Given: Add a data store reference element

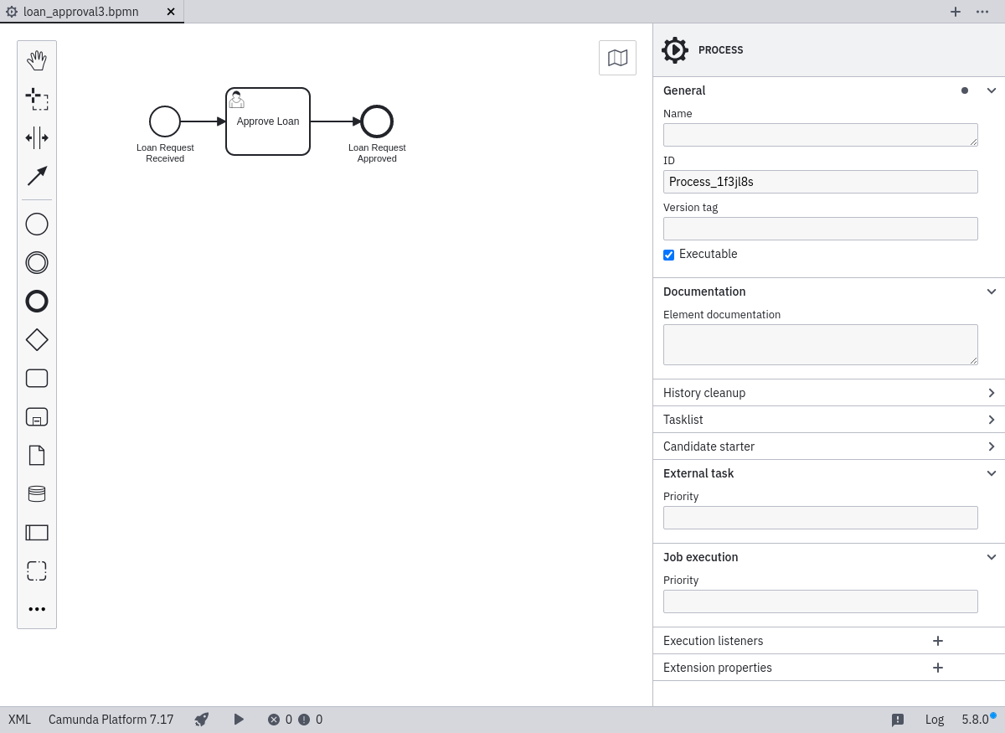Looking at the screenshot, I should [x=37, y=493].
